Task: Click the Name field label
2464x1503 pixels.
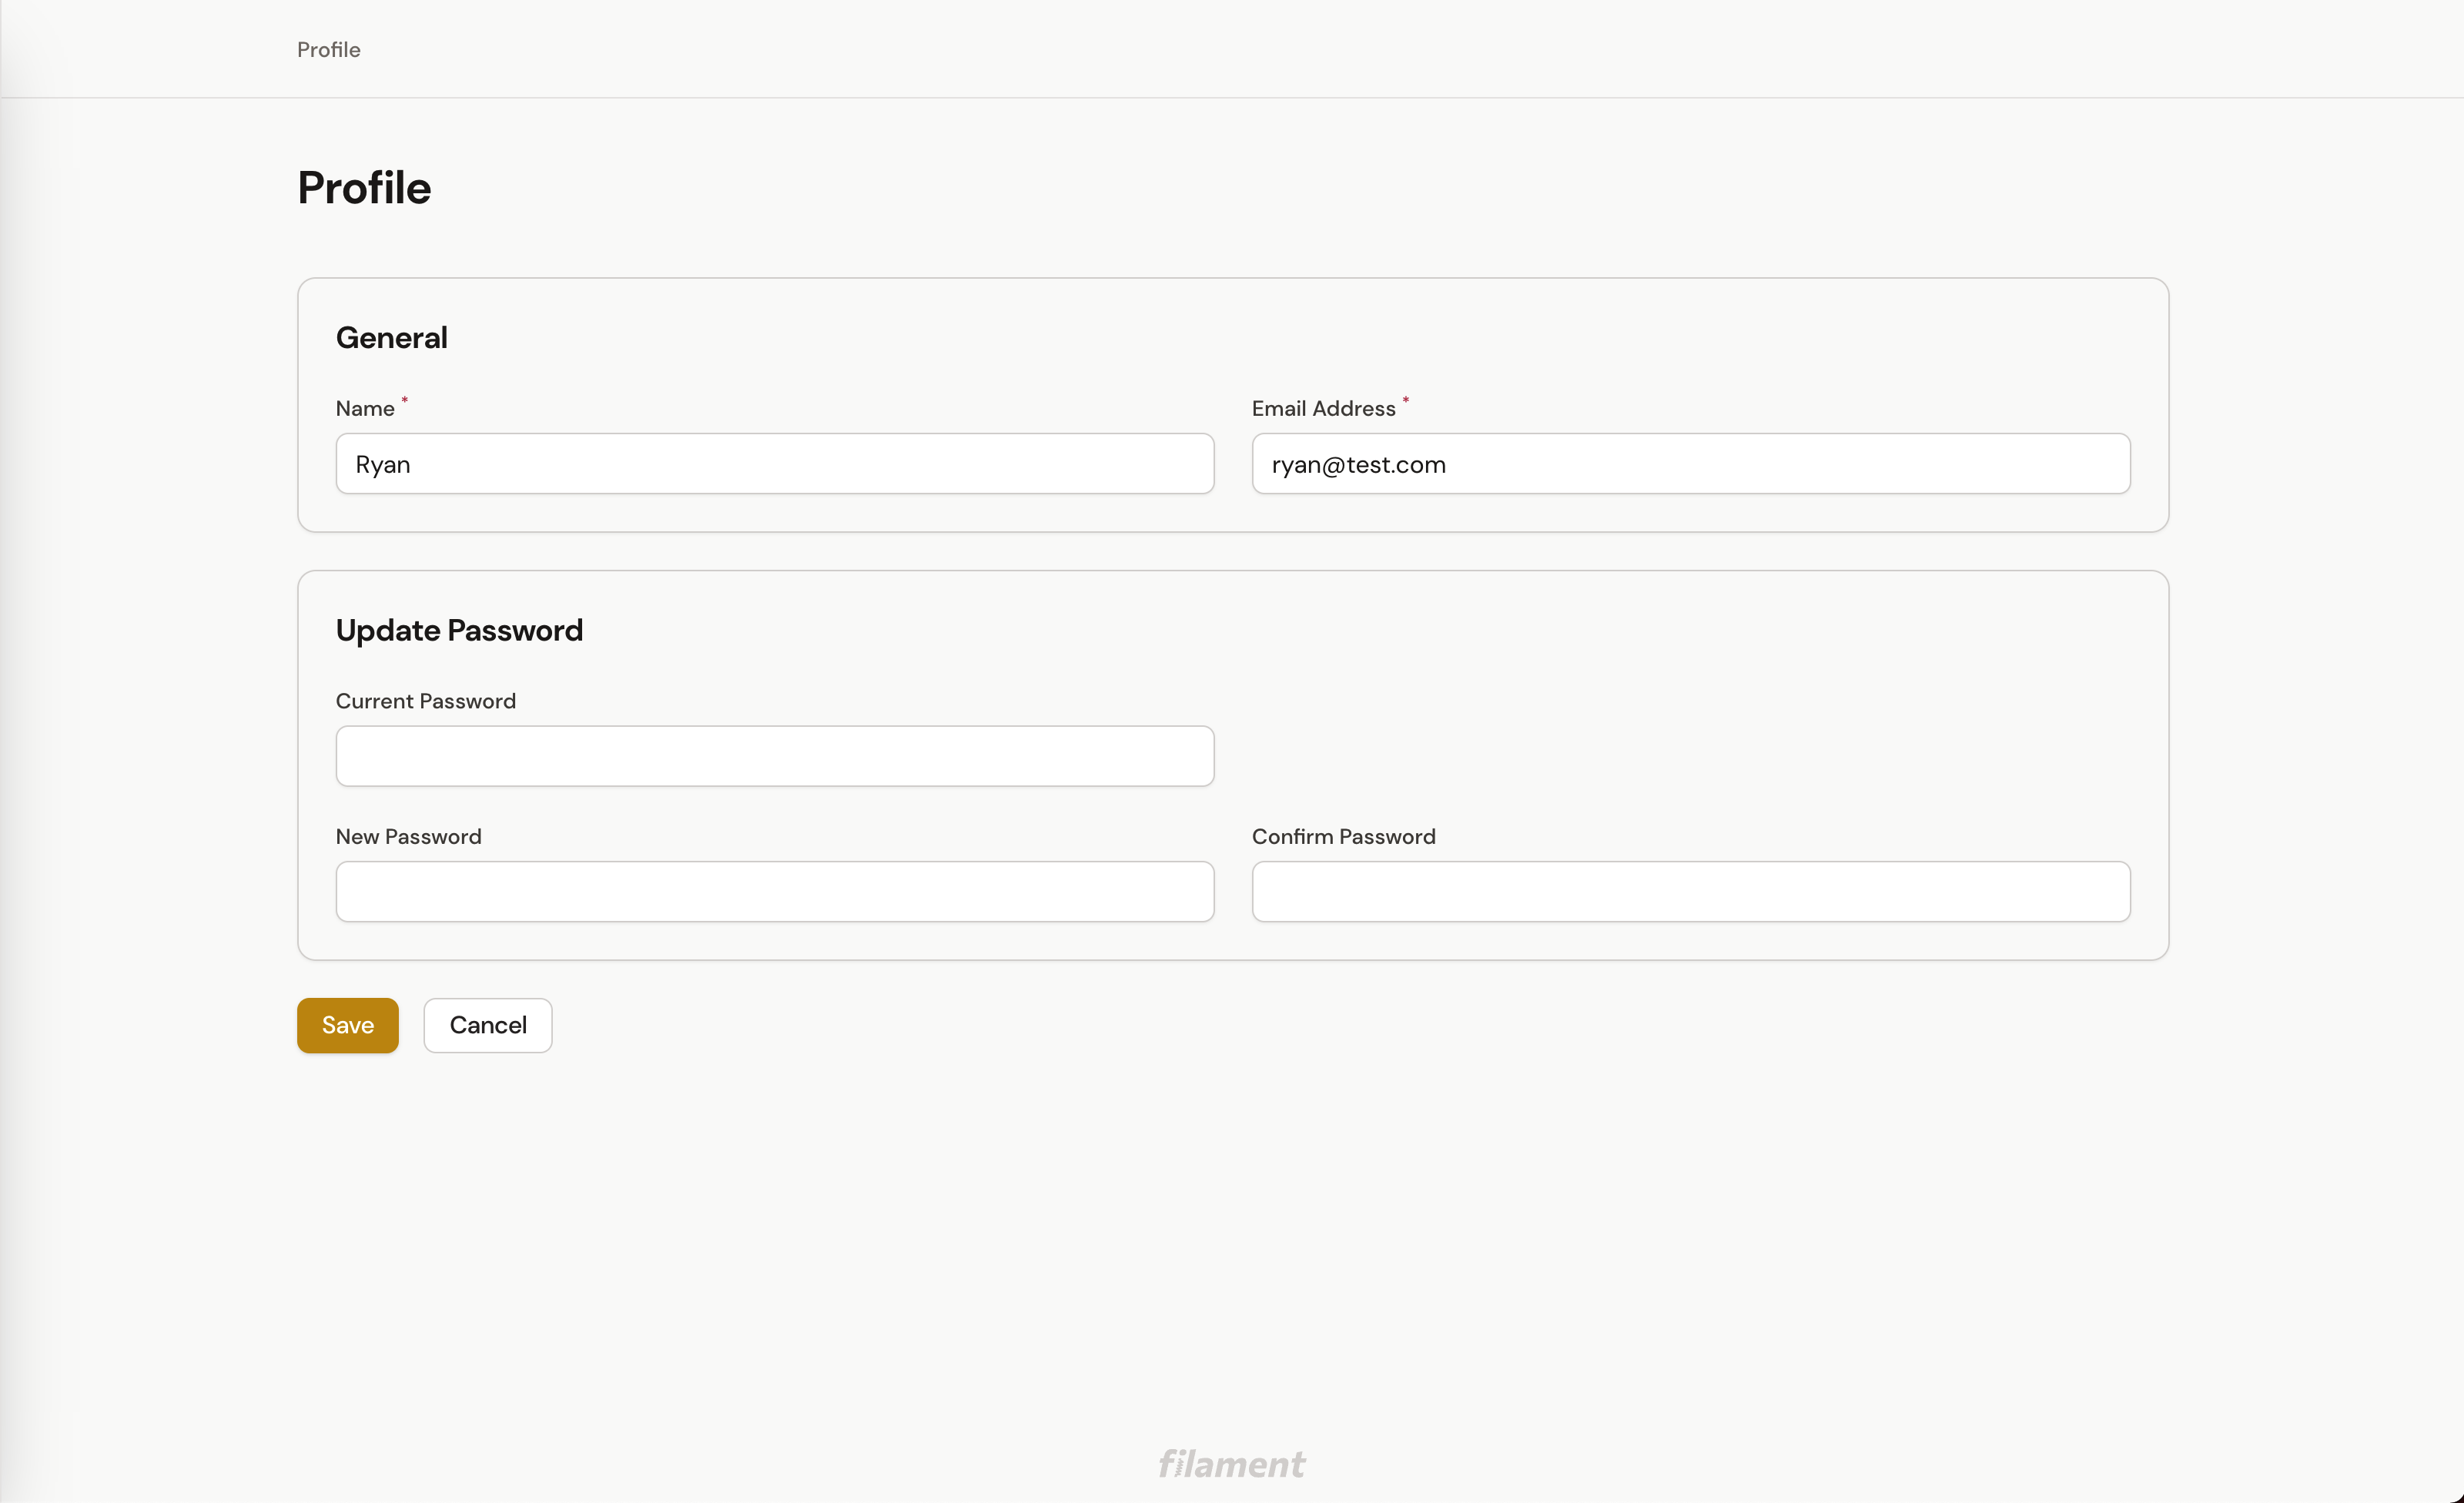Action: pyautogui.click(x=365, y=409)
